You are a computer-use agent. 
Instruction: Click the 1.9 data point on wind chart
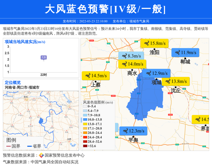(43, 57)
